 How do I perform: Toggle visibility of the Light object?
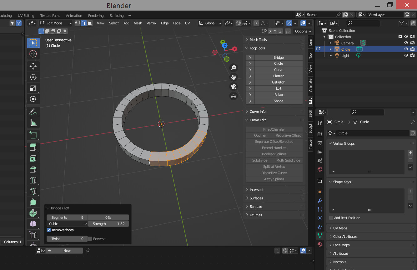[406, 55]
